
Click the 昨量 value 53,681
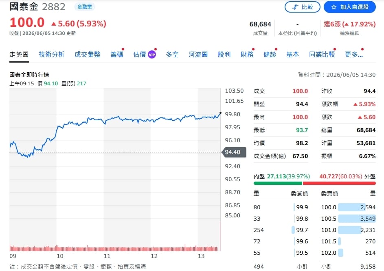(366, 143)
